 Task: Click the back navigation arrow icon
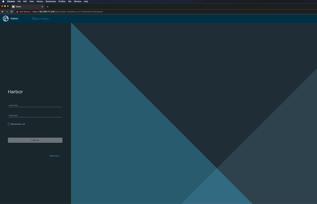2,12
